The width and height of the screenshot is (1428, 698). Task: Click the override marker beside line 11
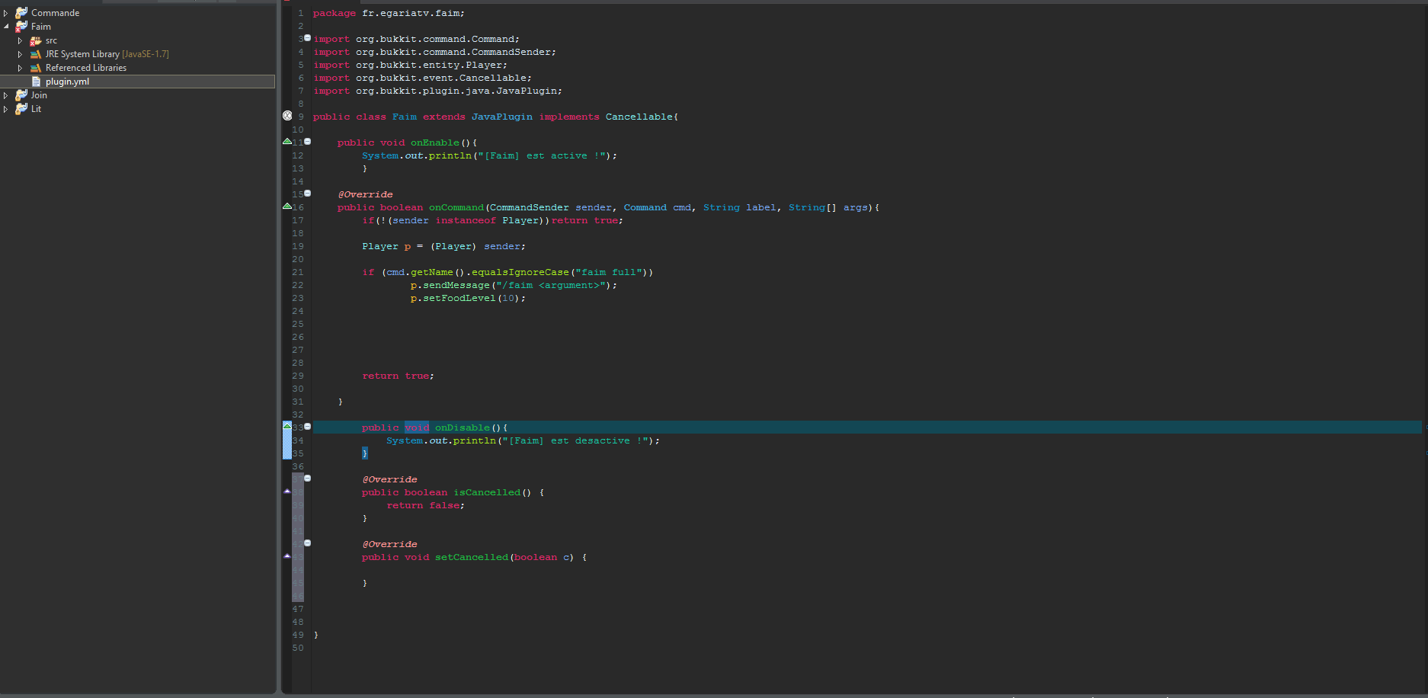(287, 142)
